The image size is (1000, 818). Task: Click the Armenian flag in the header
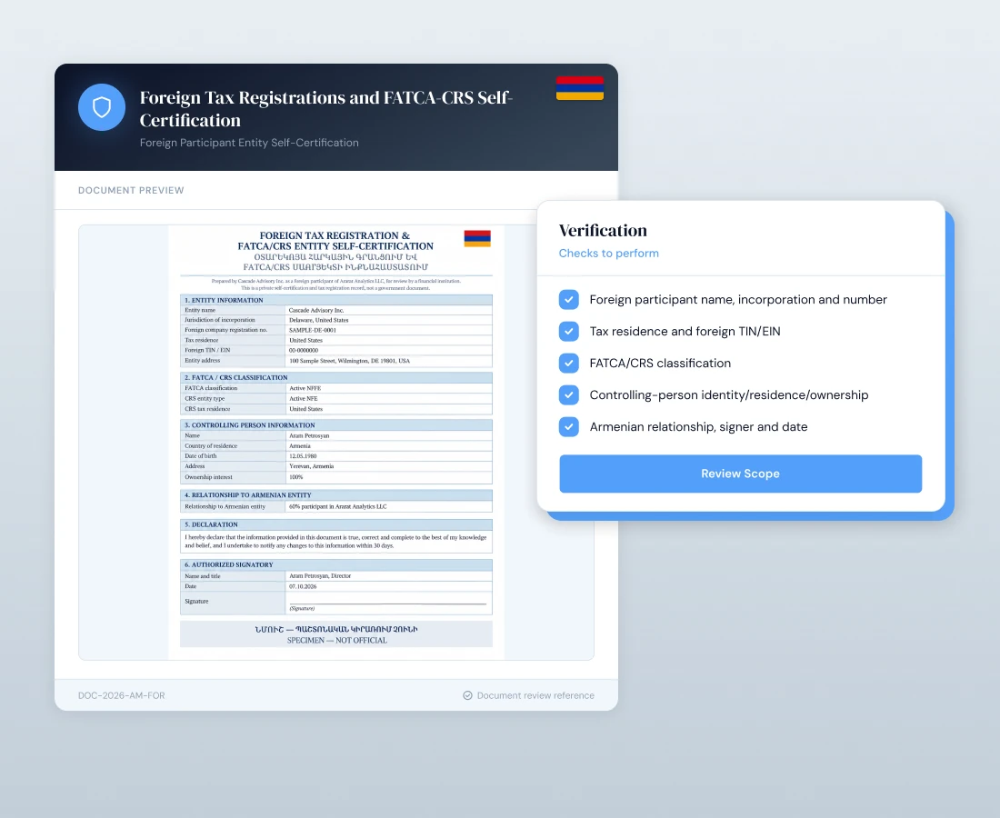point(580,88)
